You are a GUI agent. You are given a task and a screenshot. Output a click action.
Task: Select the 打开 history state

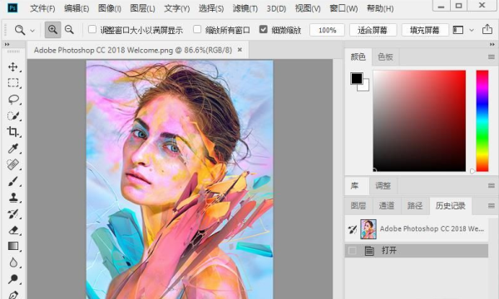(x=417, y=251)
